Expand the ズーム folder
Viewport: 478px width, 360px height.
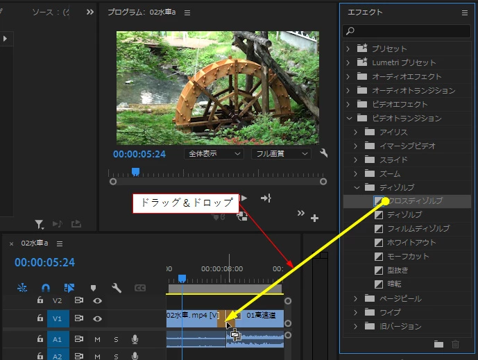coord(355,173)
